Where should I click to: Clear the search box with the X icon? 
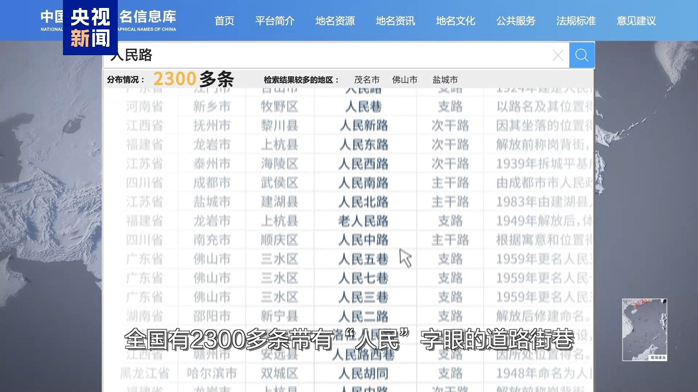tap(558, 55)
